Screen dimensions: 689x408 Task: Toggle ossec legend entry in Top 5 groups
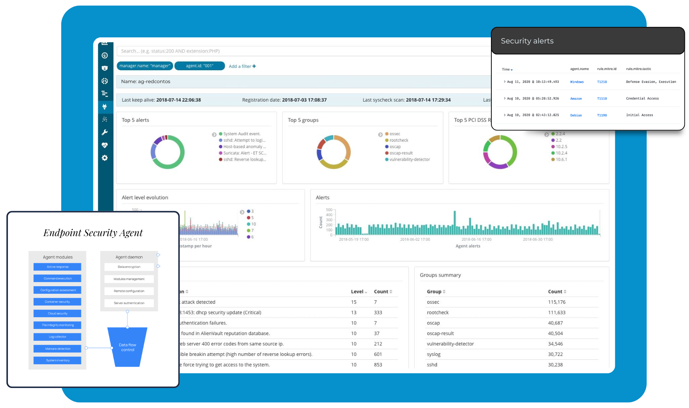[392, 134]
